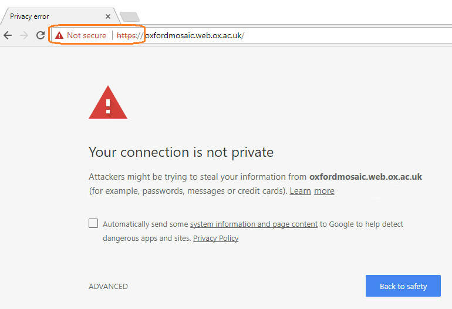Enable automatically sending system information checkbox
Viewport: 452px width, 309px height.
(93, 223)
